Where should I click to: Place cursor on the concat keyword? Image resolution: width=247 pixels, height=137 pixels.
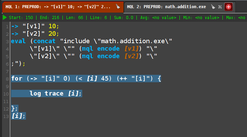point(44,41)
